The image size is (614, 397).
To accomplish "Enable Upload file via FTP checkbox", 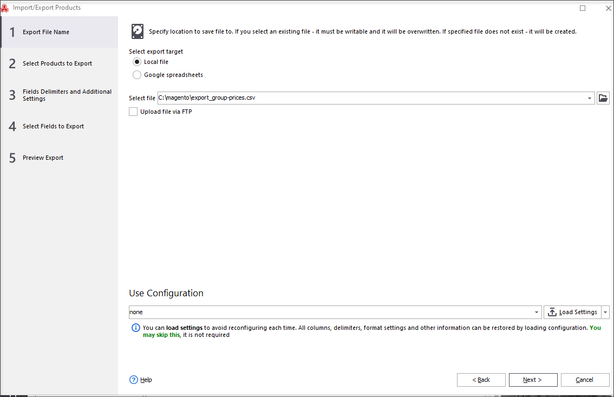I will coord(133,112).
